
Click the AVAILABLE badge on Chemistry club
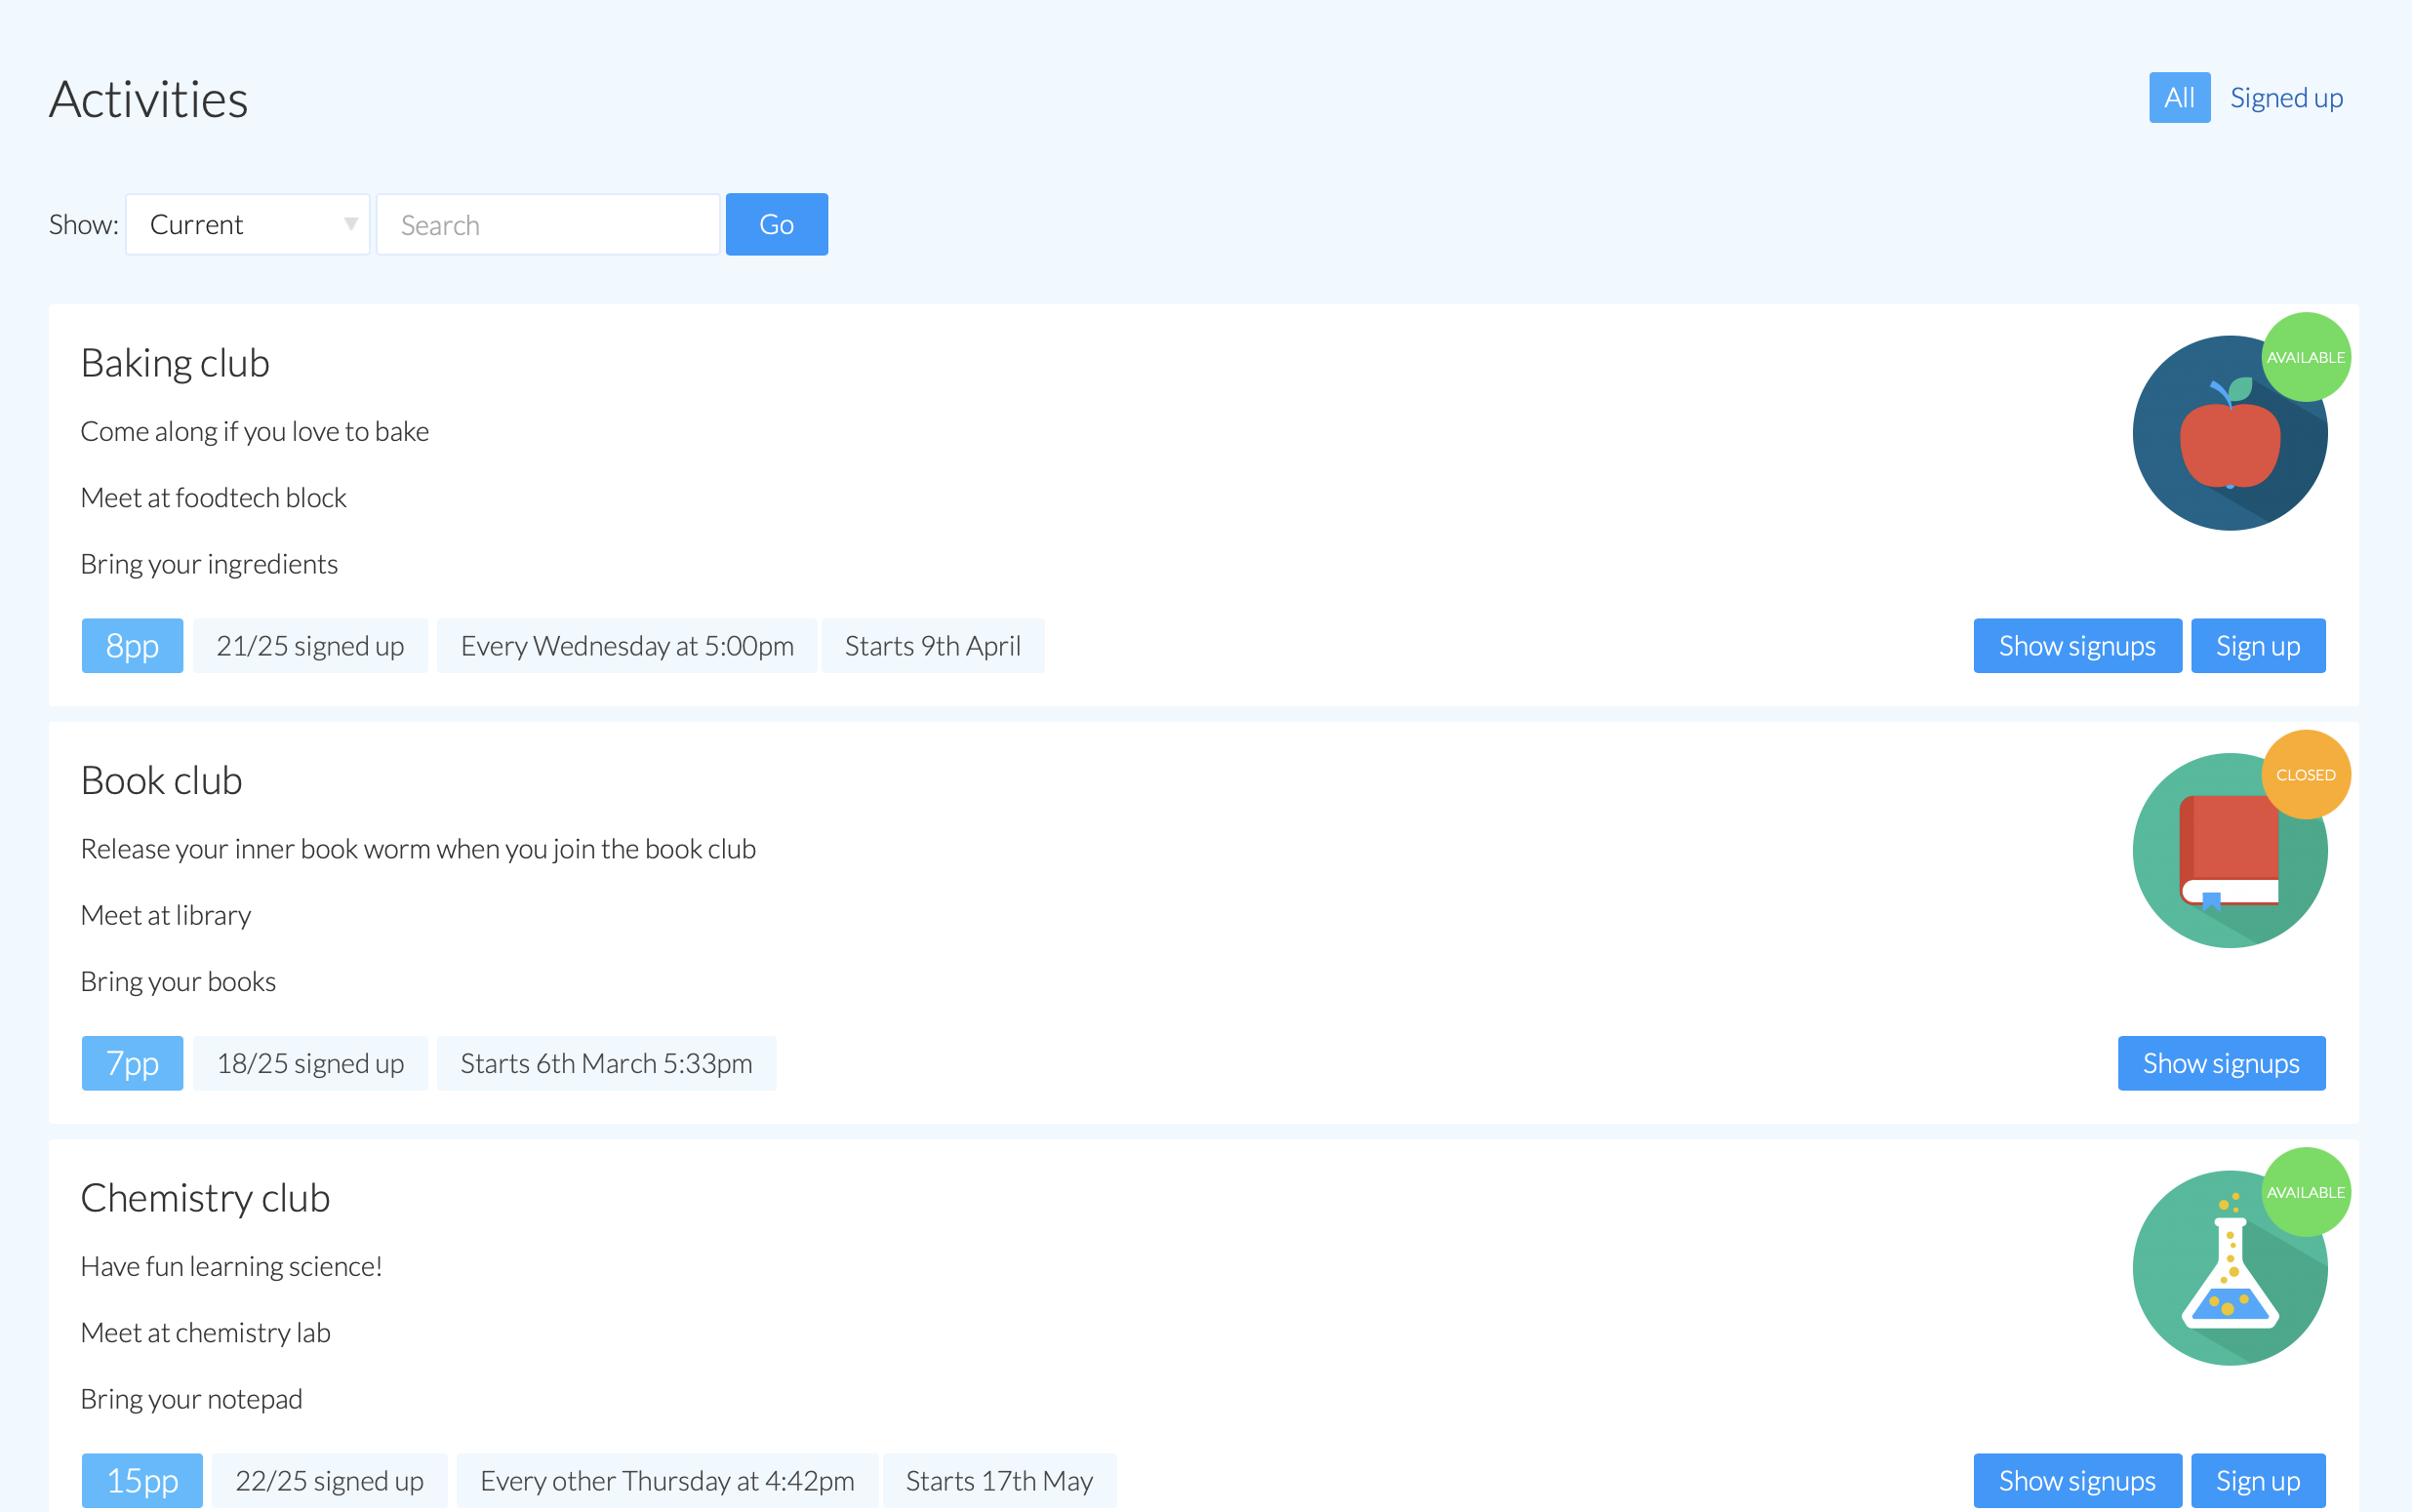click(2305, 1192)
